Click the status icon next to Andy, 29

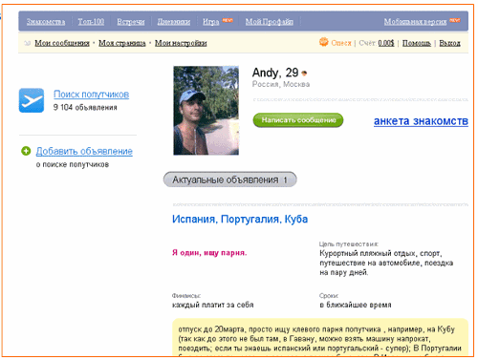[304, 74]
